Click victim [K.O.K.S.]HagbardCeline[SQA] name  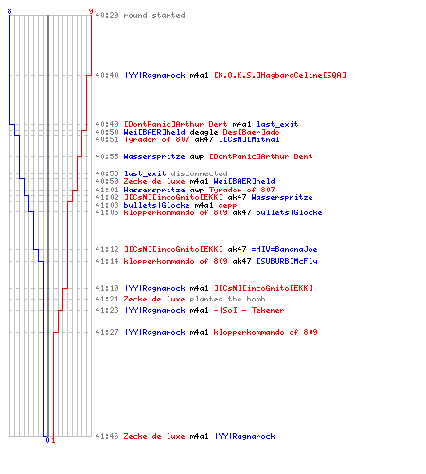pos(280,75)
